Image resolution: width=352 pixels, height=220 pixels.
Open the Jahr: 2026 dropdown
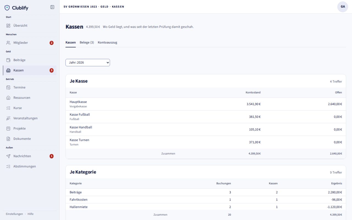[x=88, y=62]
